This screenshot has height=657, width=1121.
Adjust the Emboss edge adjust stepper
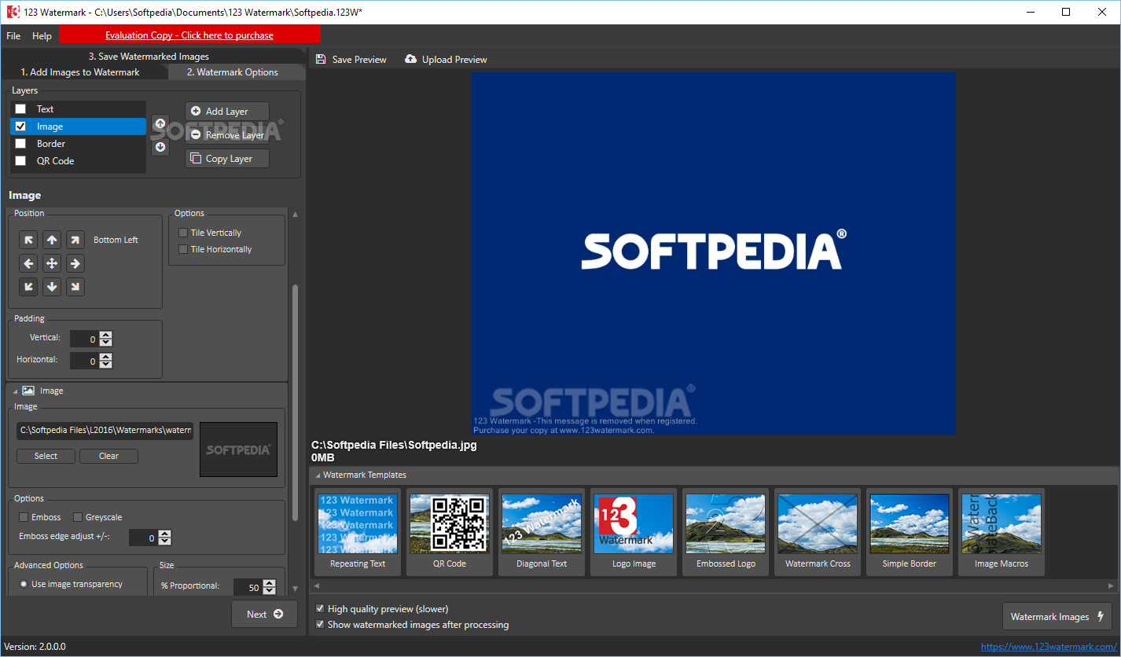[165, 538]
